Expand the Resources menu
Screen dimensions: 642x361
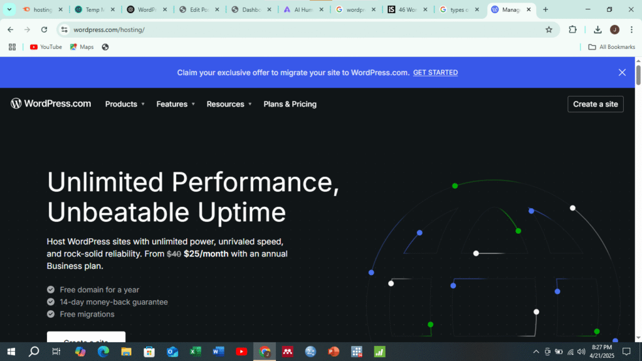(x=229, y=104)
